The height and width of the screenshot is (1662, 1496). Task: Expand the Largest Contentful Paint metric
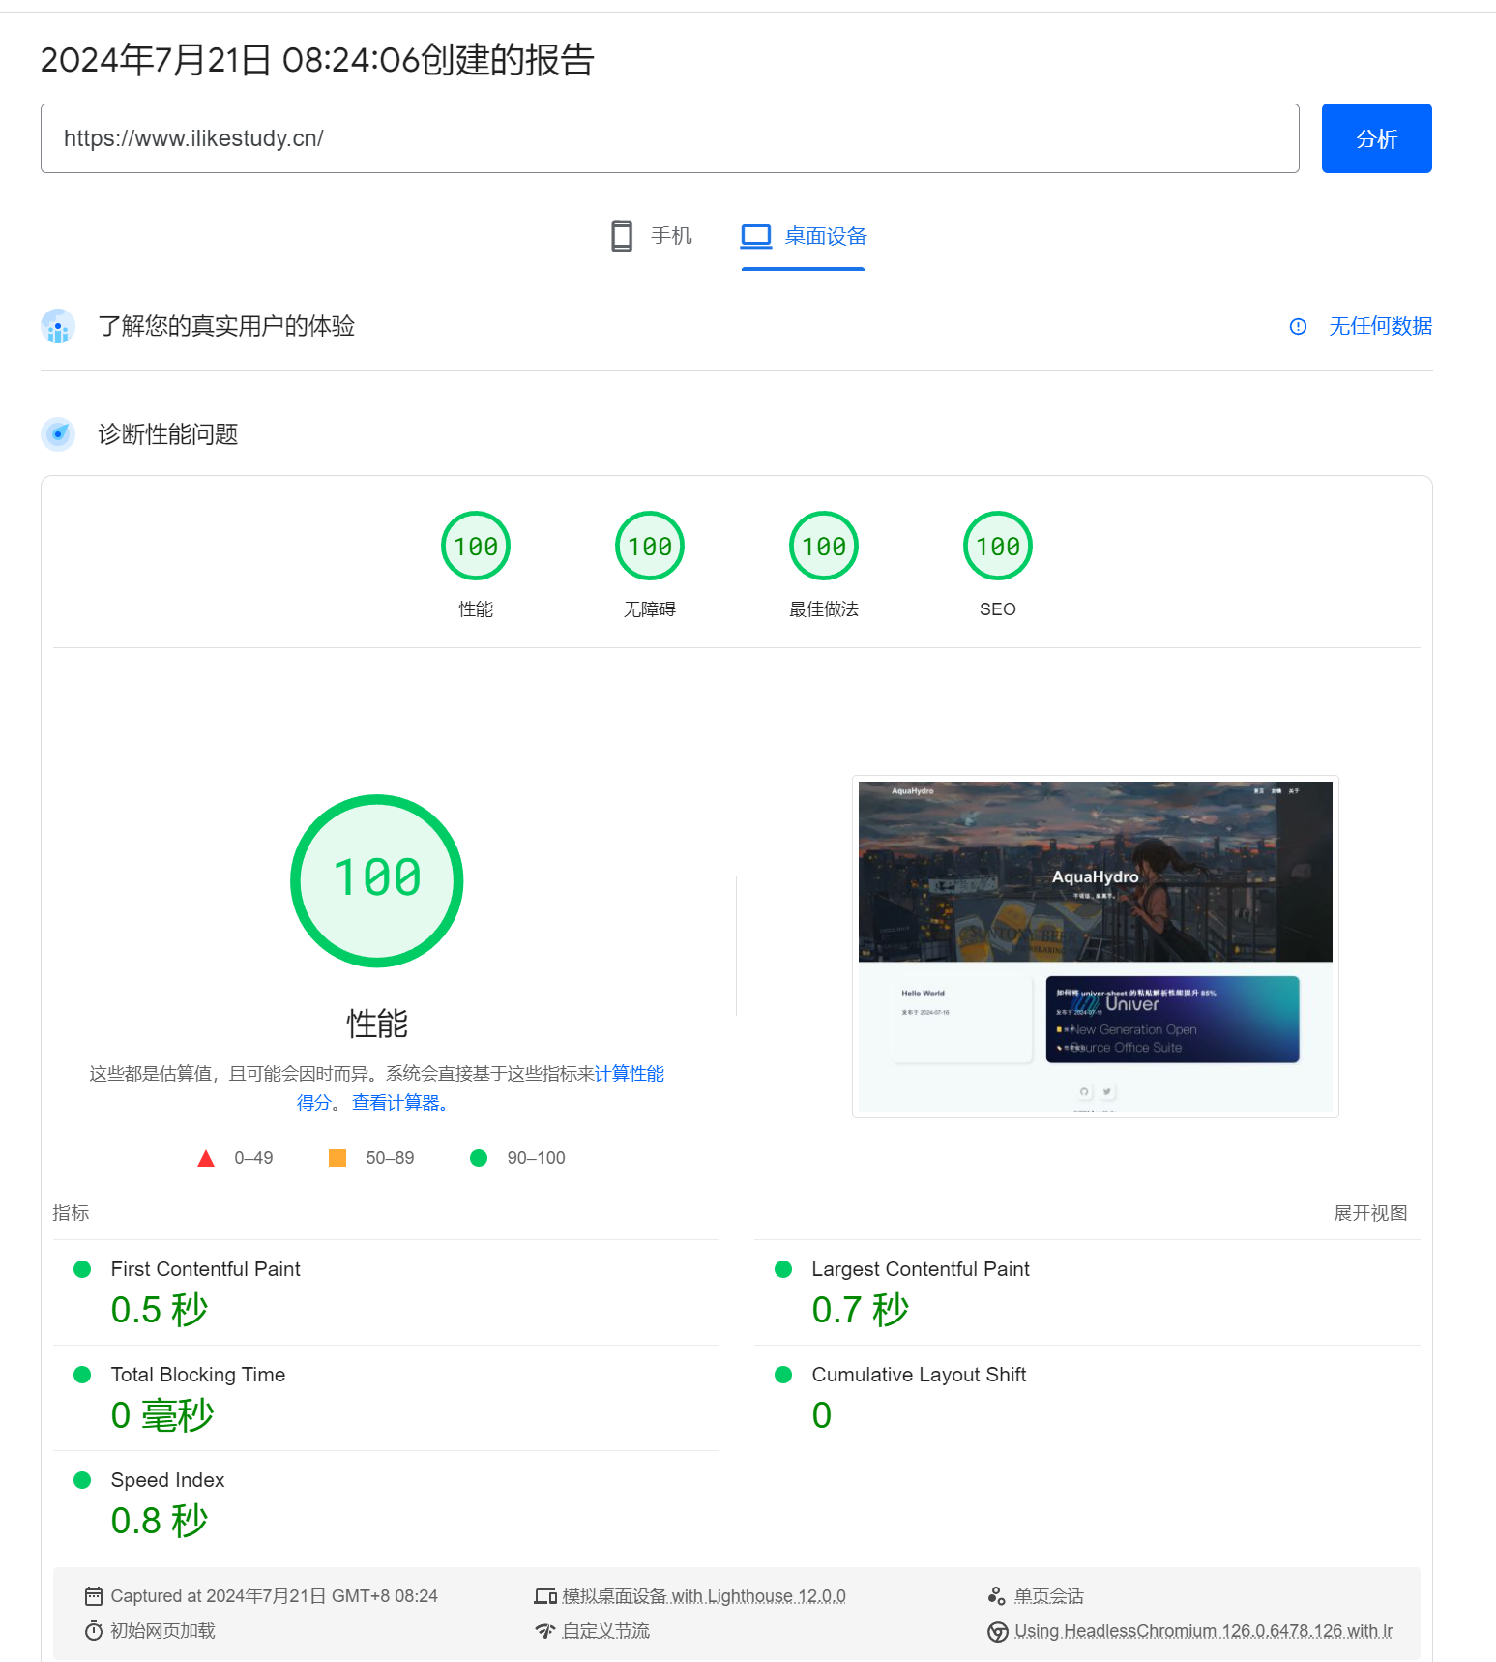pyautogui.click(x=920, y=1269)
